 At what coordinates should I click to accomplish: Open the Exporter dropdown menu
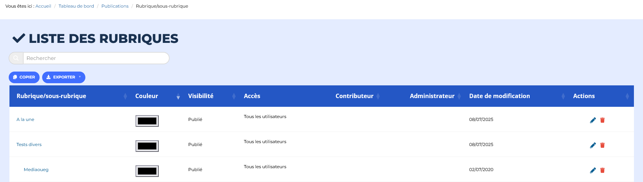point(64,77)
